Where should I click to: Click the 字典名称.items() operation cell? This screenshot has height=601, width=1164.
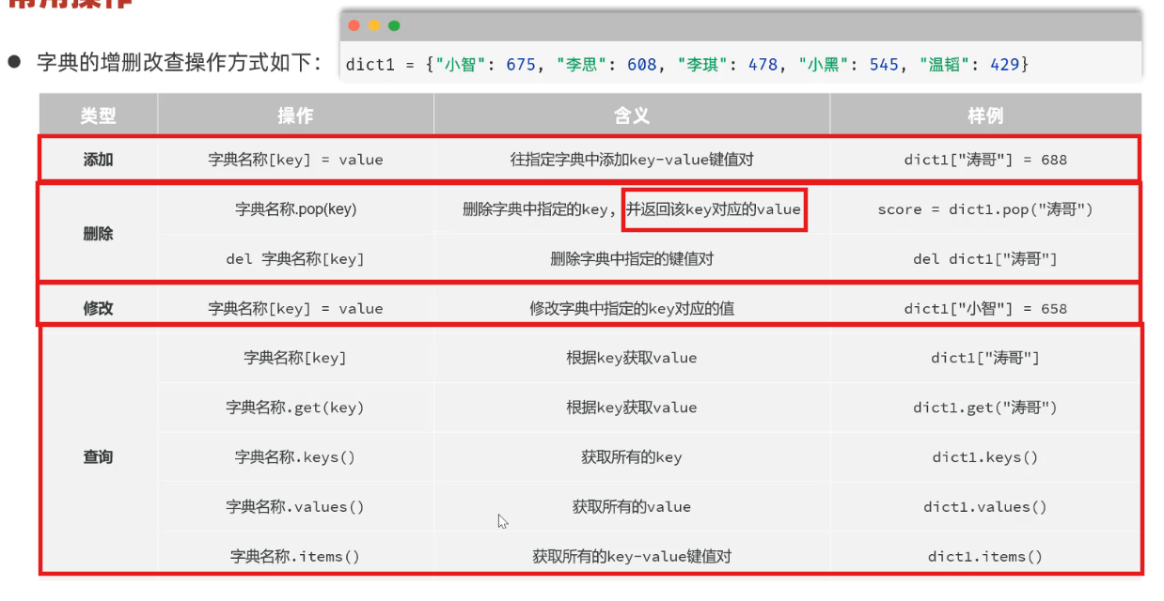295,557
